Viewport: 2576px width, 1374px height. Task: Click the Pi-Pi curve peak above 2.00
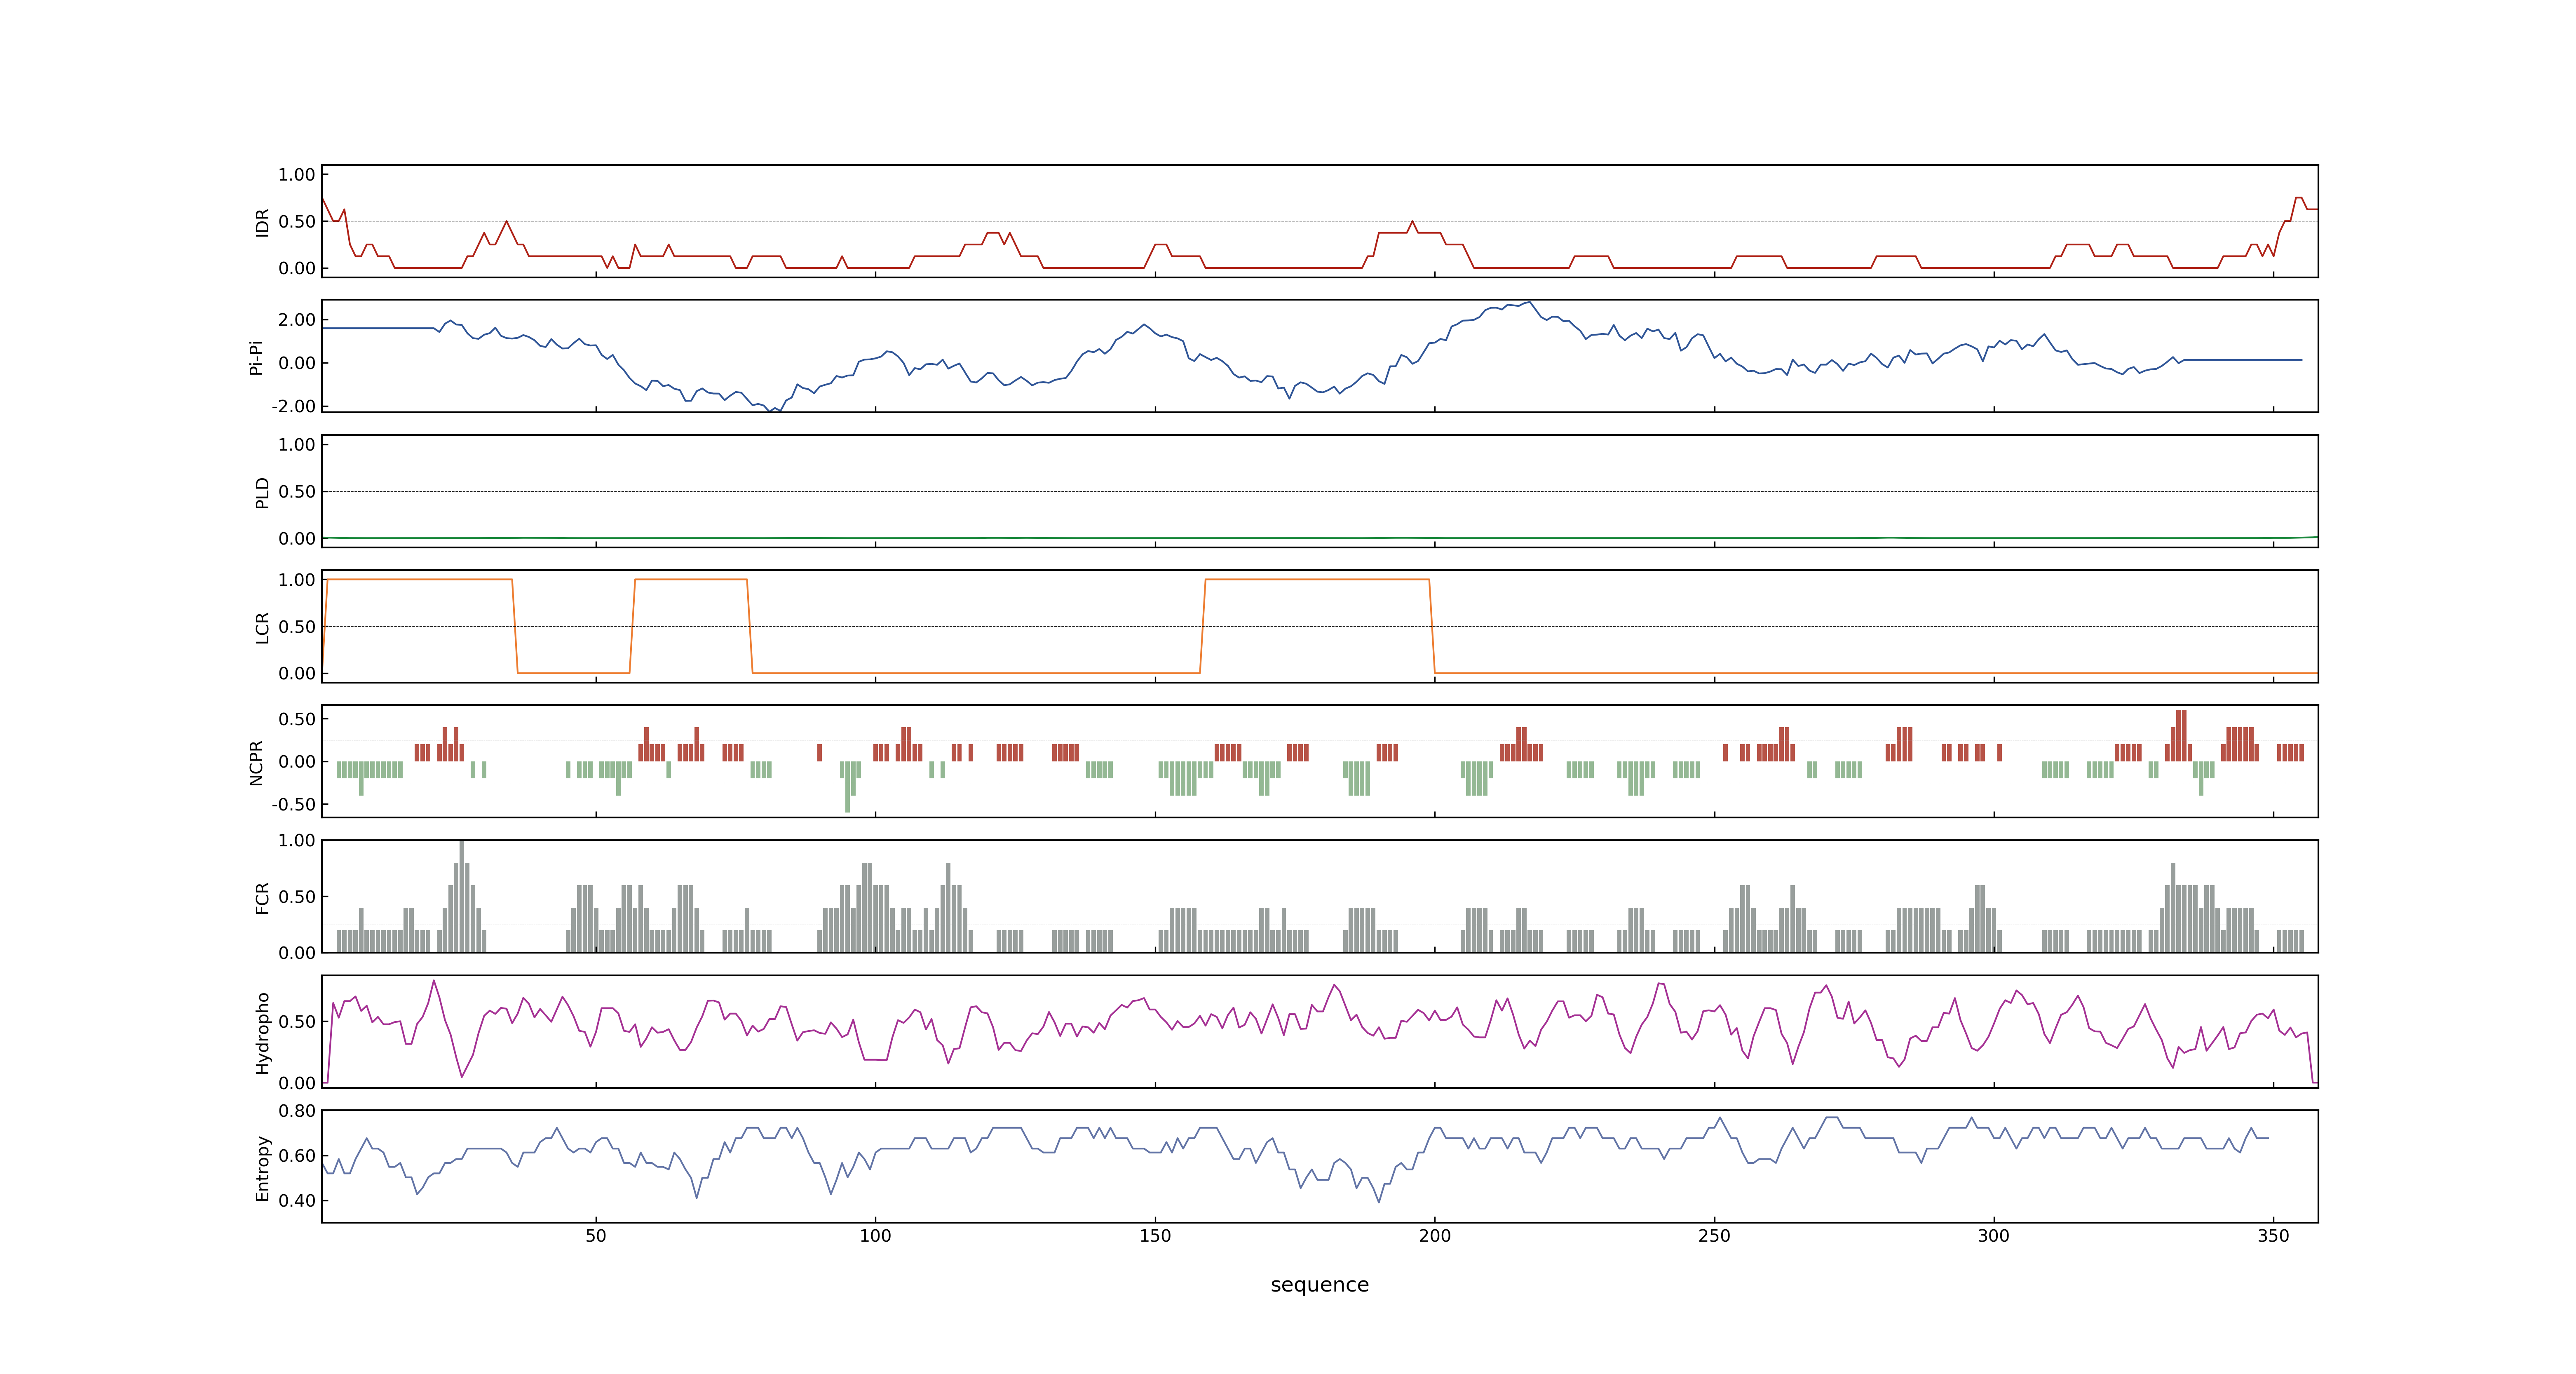click(x=1529, y=303)
